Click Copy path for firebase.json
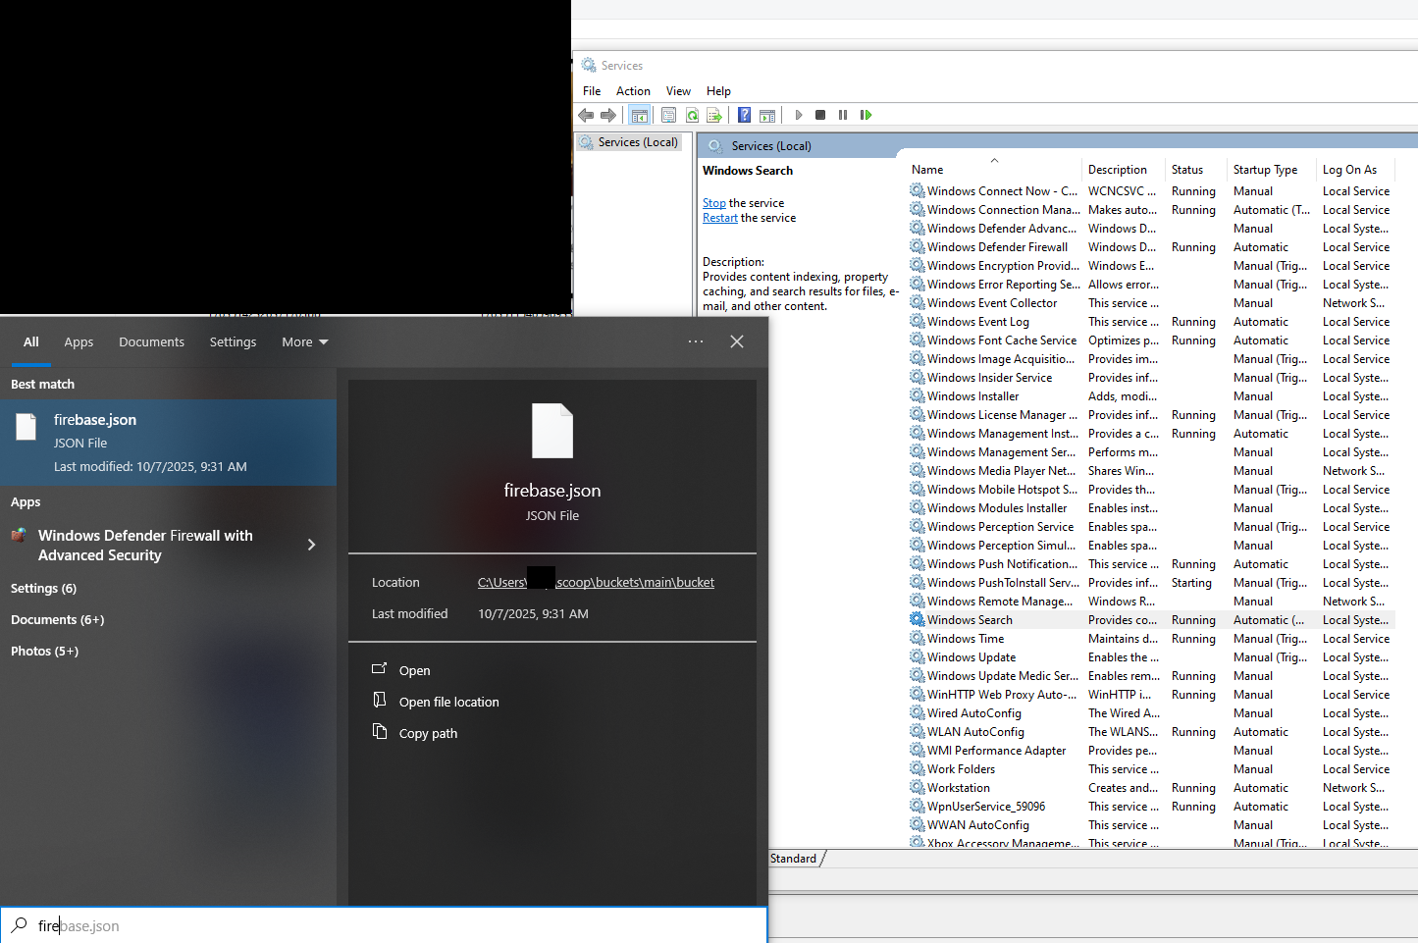 click(x=428, y=734)
